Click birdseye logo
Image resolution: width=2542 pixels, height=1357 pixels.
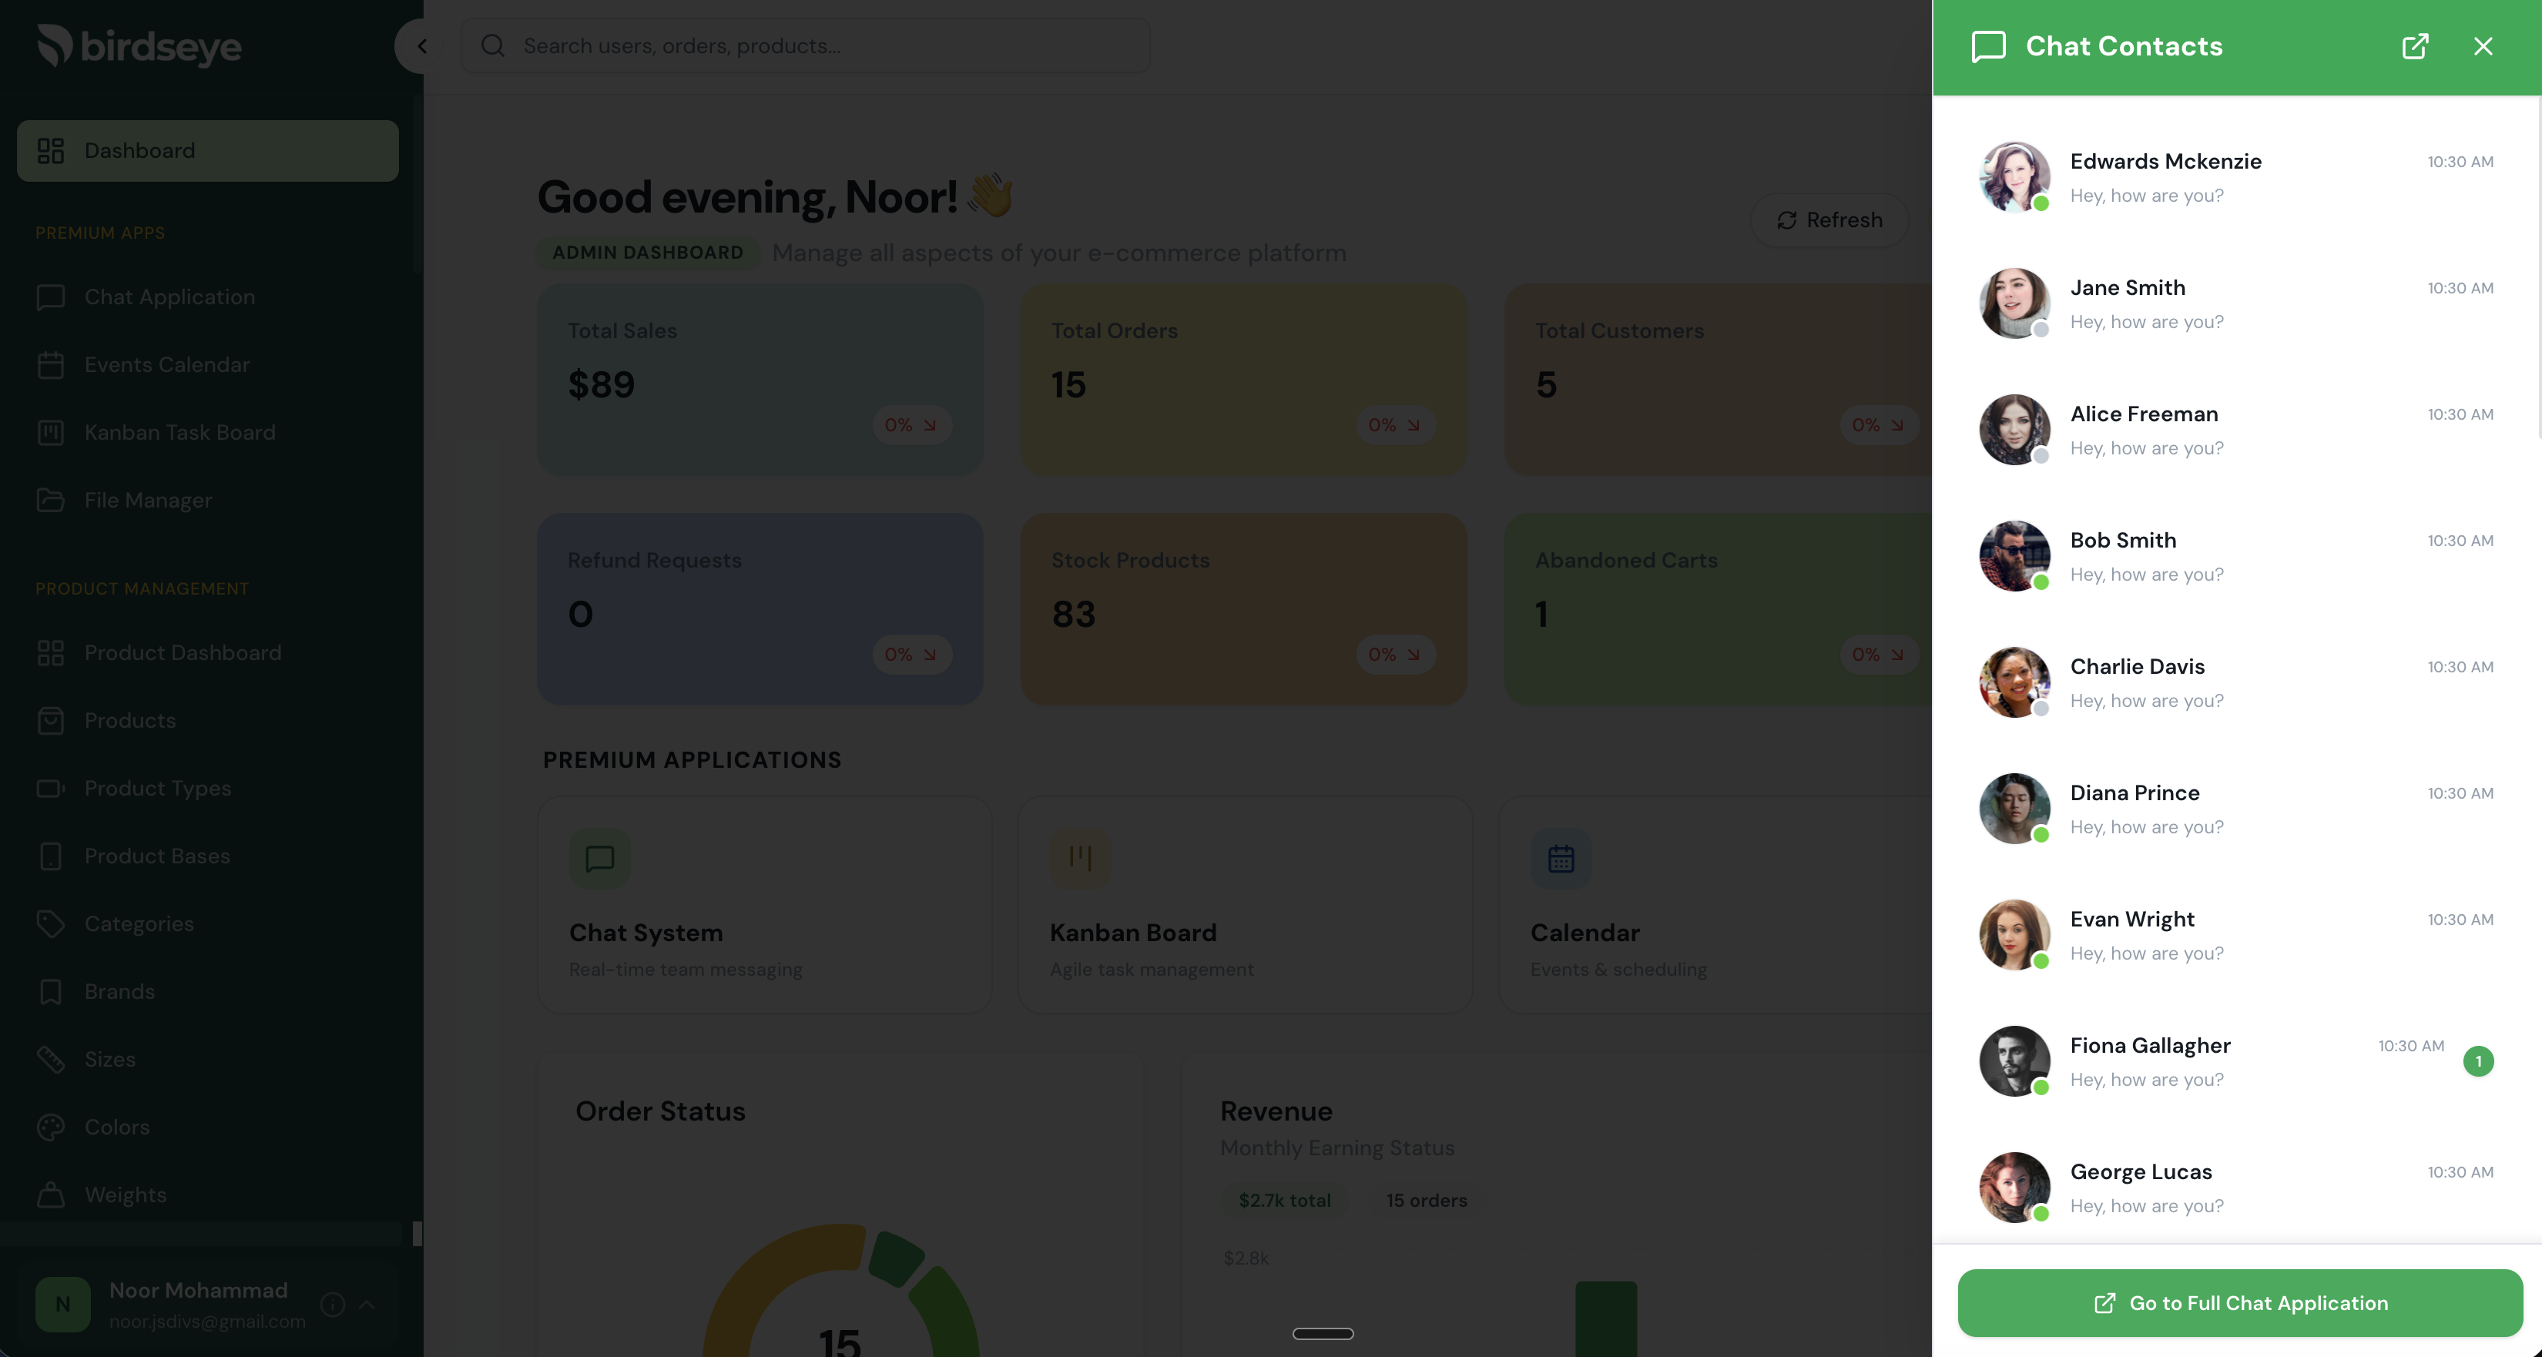point(139,46)
